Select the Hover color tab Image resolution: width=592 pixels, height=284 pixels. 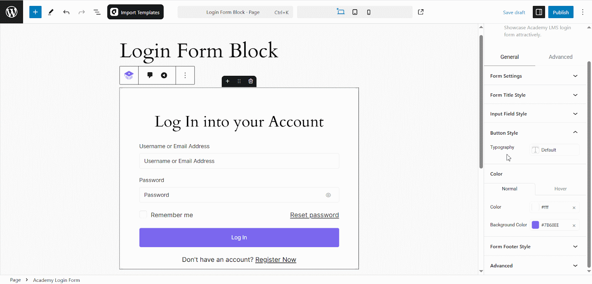point(559,189)
